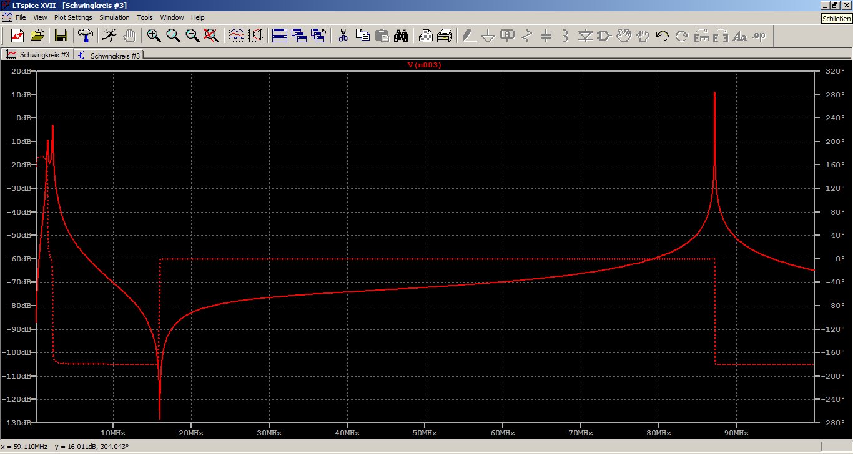Select the Drag closed-hand tool
The image size is (853, 454).
pyautogui.click(x=643, y=36)
